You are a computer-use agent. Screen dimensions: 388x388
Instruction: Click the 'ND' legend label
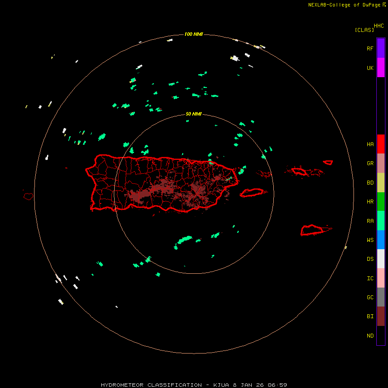tap(370, 336)
